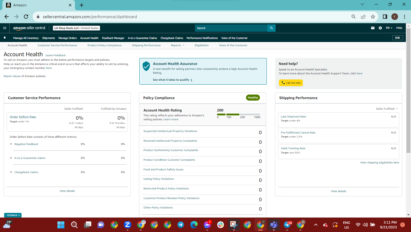Click the Learn more link under Account Health Rating
The width and height of the screenshot is (411, 232).
point(171,119)
